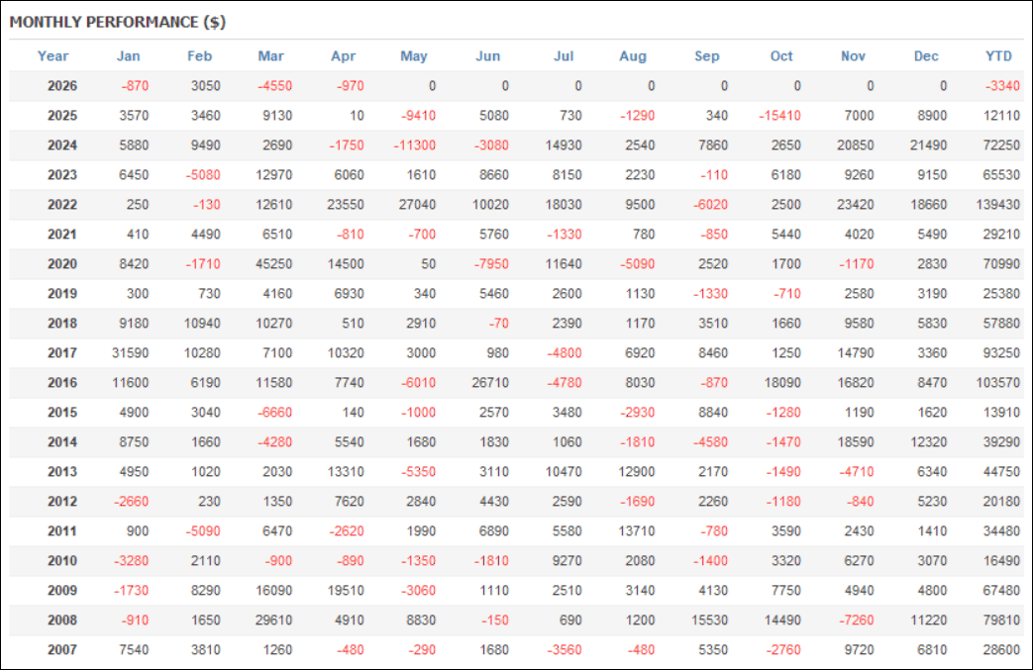Click the 2026 year row label
This screenshot has height=670, width=1033.
(62, 85)
